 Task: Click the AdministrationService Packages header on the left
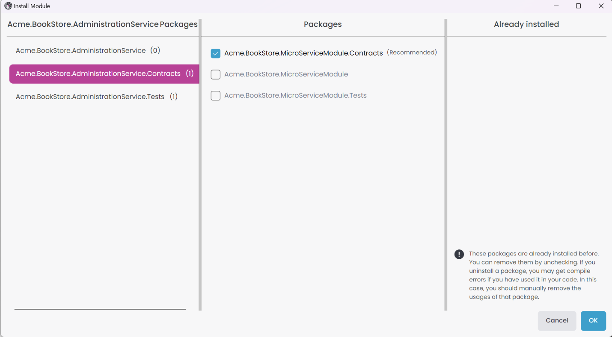click(102, 24)
